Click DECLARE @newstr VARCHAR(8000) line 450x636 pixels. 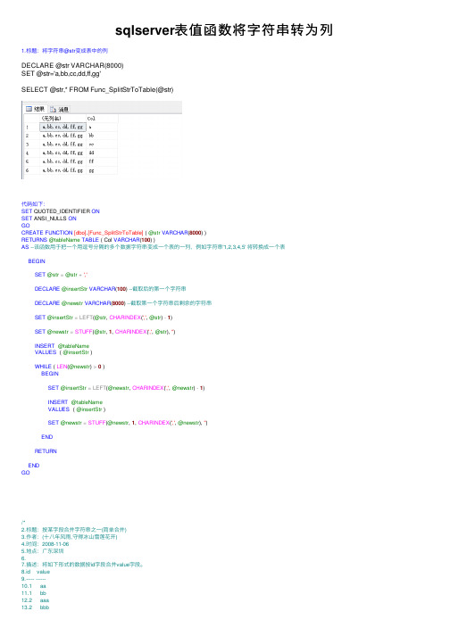point(123,303)
